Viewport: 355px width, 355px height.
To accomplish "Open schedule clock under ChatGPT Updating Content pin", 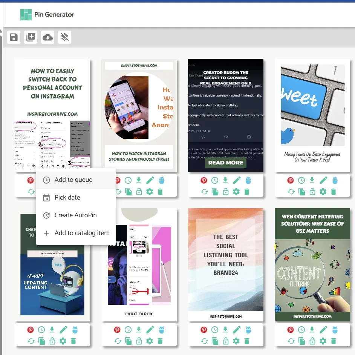I will [41, 330].
